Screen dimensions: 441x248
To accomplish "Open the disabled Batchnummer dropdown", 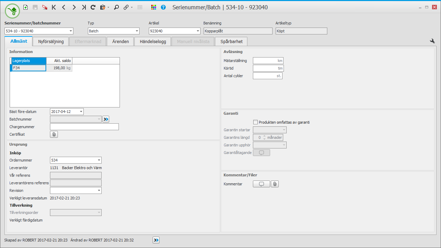I will pyautogui.click(x=99, y=119).
